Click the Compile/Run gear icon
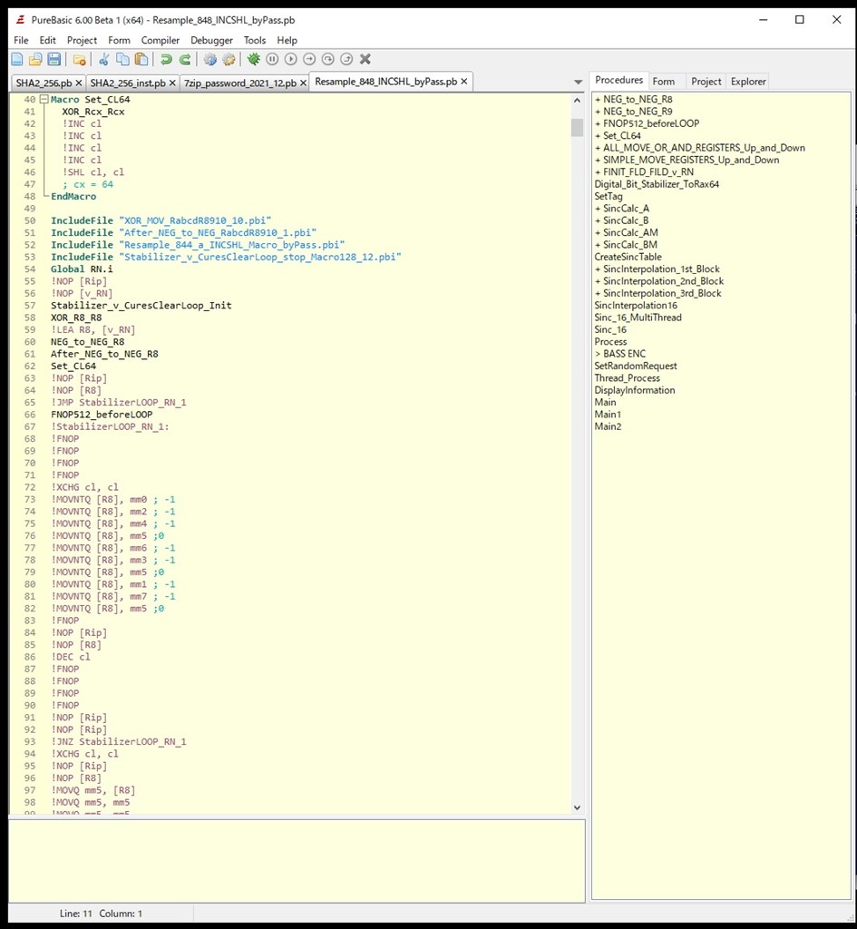This screenshot has height=929, width=857. 210,59
